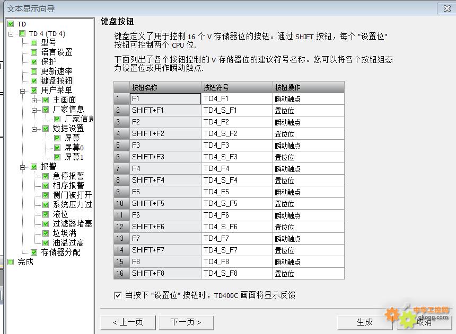The image size is (456, 334).
Task: Expand the 主画面 tree node
Action: tap(34, 100)
